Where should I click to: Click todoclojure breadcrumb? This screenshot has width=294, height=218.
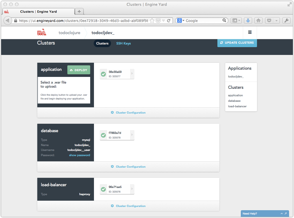coord(69,33)
